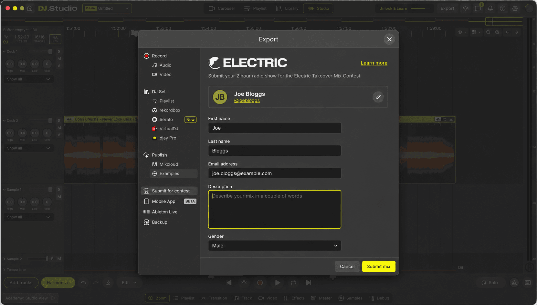Choose Ableton Live export
Image resolution: width=537 pixels, height=305 pixels.
click(161, 212)
